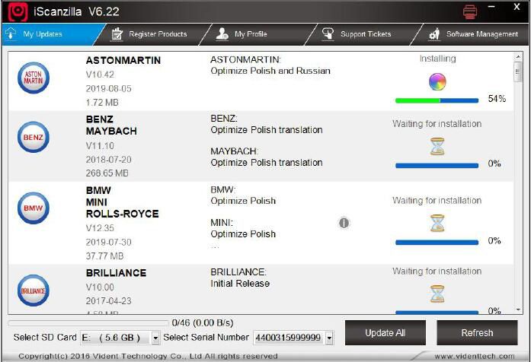Click version V10.42 text
Screen dimensions: 531x362
pos(100,75)
